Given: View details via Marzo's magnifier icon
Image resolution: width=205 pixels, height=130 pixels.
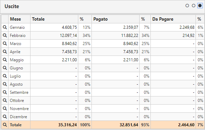Looking at the screenshot, I should tap(5, 43).
